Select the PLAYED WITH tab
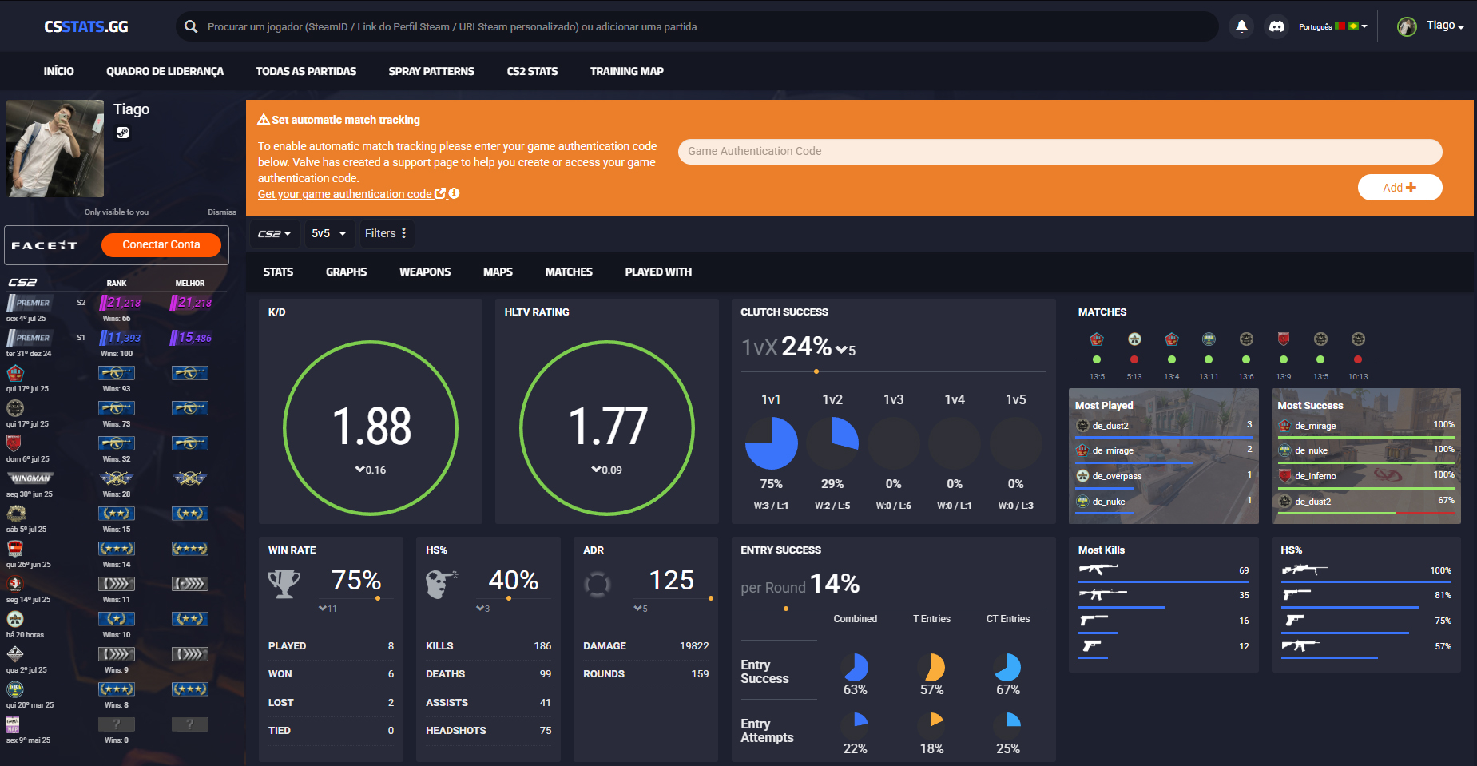Viewport: 1477px width, 766px height. pos(658,272)
